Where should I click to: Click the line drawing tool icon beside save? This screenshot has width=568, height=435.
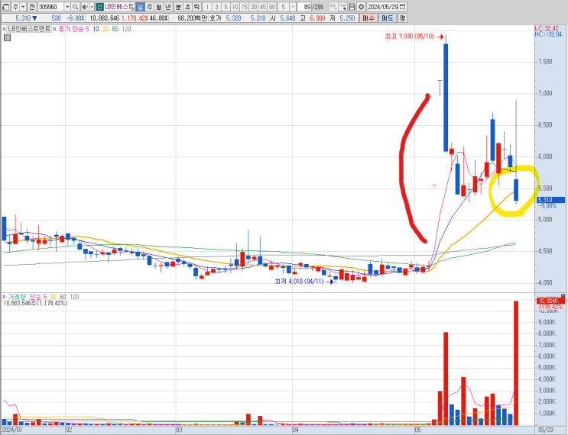(x=342, y=7)
